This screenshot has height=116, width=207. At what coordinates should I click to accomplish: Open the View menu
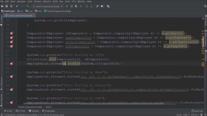13,1
